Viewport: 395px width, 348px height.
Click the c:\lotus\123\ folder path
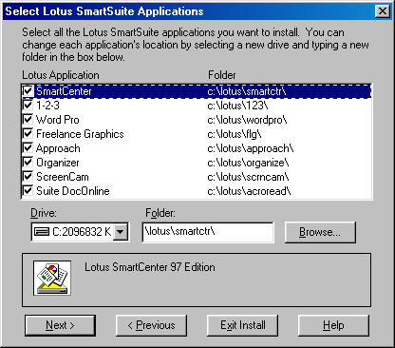pos(238,106)
